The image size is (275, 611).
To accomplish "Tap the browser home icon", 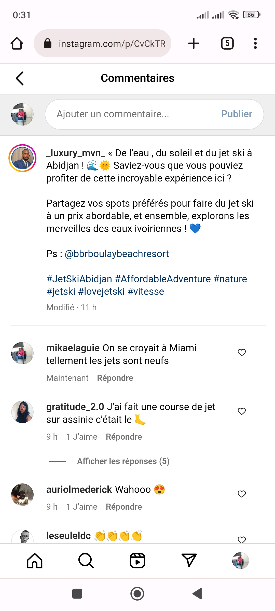I will point(17,43).
